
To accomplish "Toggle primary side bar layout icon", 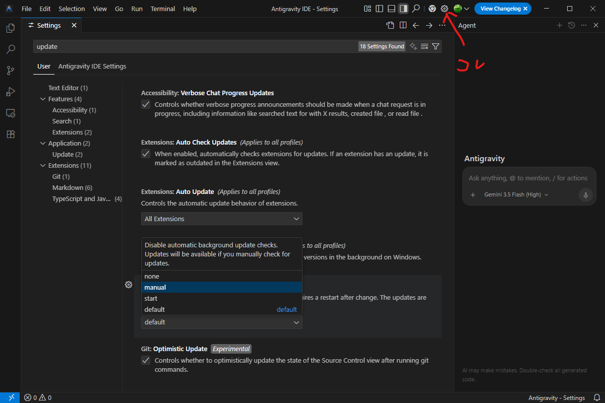I will 380,9.
